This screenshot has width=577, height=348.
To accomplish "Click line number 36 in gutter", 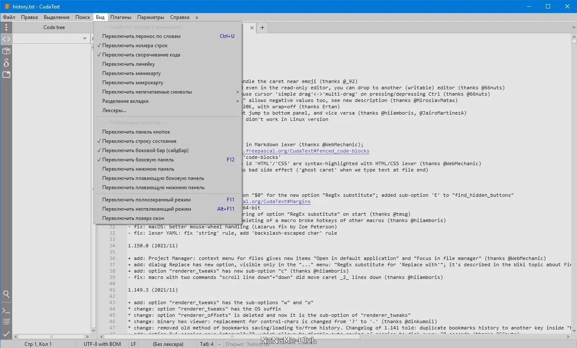I will [112, 258].
